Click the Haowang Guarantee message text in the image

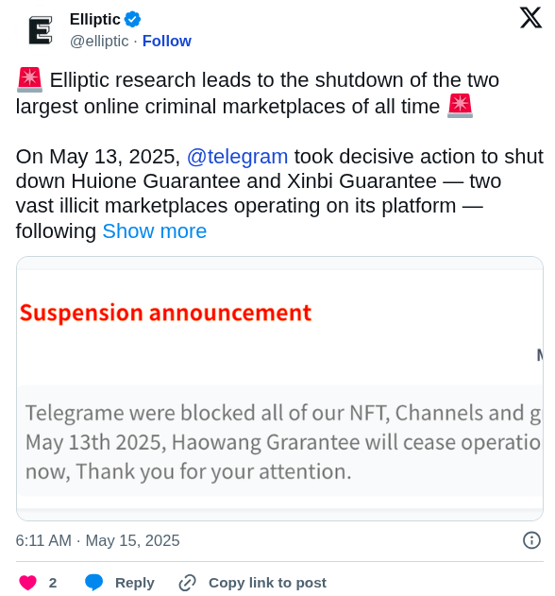tap(283, 442)
